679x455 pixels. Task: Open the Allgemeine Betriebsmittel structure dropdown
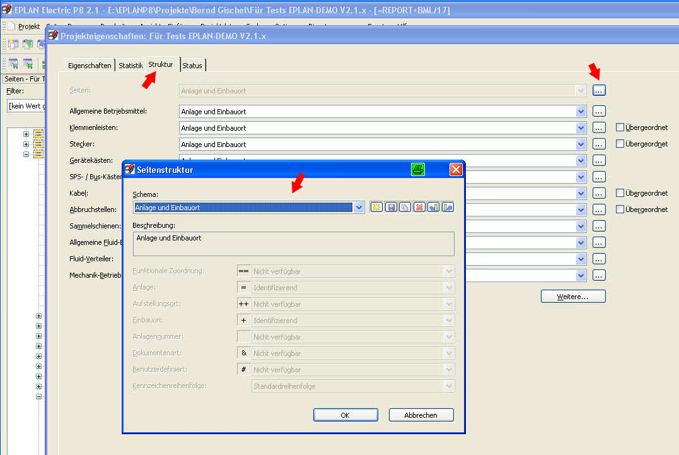[x=581, y=111]
